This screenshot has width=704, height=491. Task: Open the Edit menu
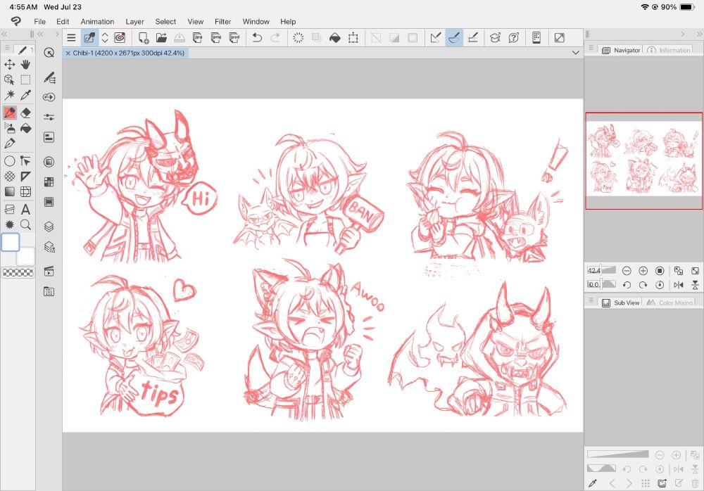pos(63,22)
